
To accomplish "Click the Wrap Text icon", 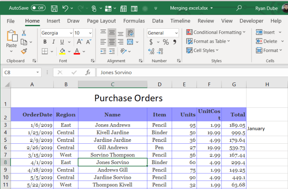I will tap(130, 33).
